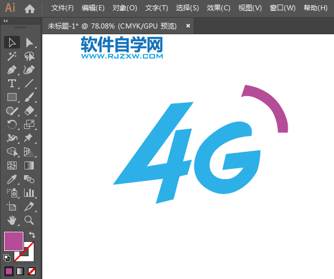Image resolution: width=334 pixels, height=279 pixels.
Task: Reset to default fill and stroke
Action: point(7,258)
